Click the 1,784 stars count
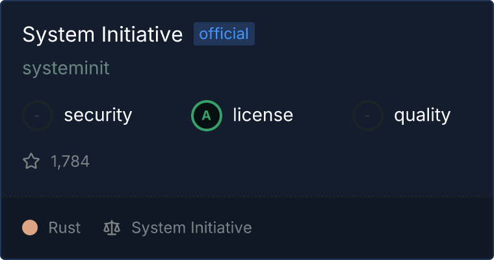 click(x=70, y=161)
